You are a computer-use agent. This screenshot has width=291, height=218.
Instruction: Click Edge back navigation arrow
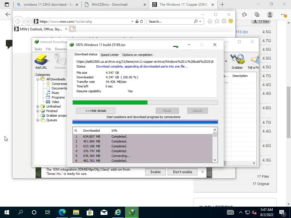(8, 14)
